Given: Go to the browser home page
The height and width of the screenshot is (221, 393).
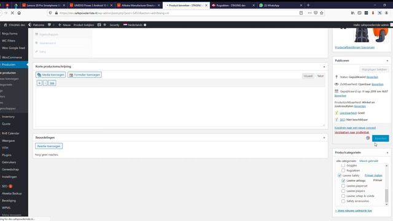Looking at the screenshot, I should tap(19, 13).
